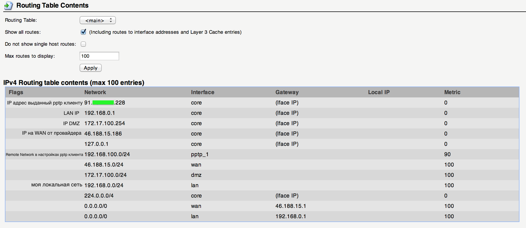Click the 46.188.15.1 gateway address
This screenshot has height=228, width=526.
[x=290, y=206]
